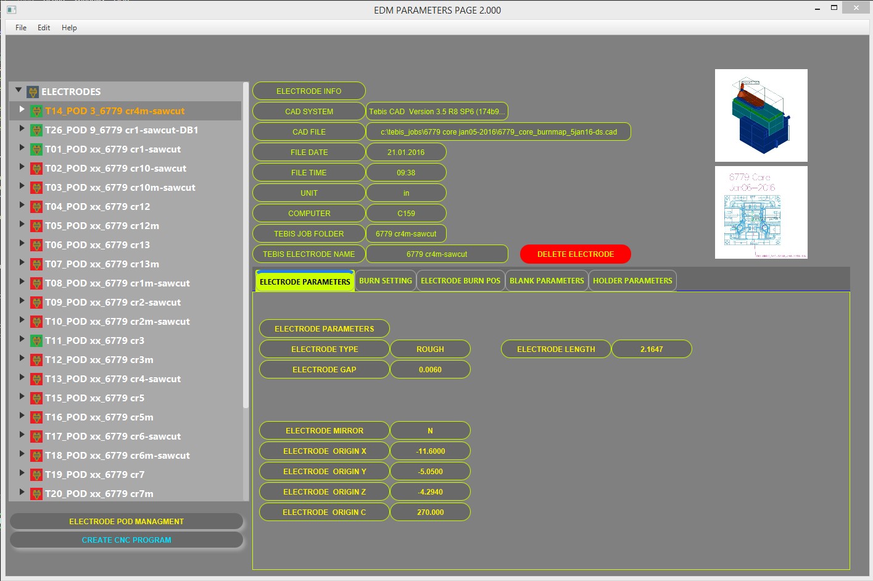Collapse the ELECTRODES root tree node
Viewport: 873px width, 581px height.
tap(19, 90)
